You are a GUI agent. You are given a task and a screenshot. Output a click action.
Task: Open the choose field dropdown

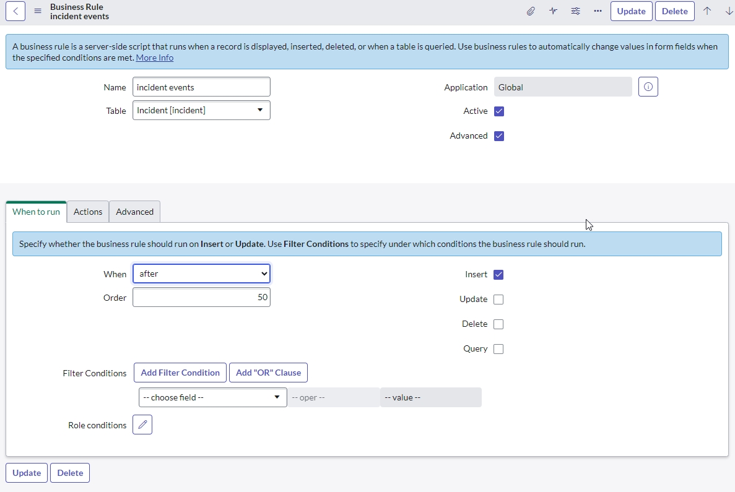tap(212, 397)
